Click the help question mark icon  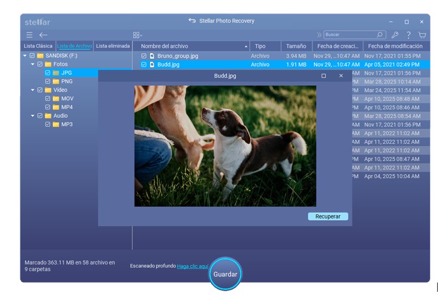coord(408,35)
